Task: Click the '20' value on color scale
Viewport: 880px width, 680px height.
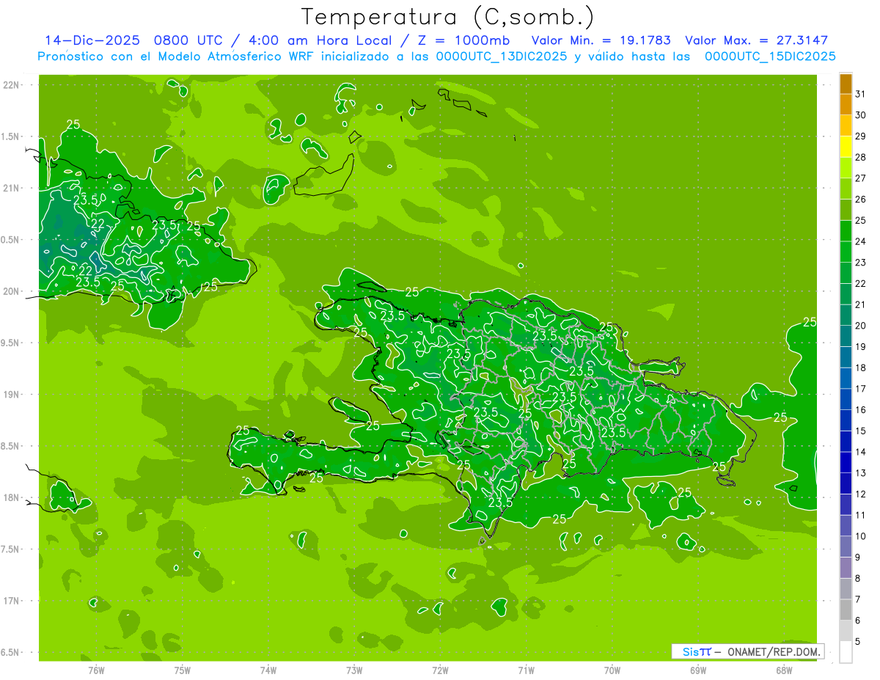Action: [860, 326]
